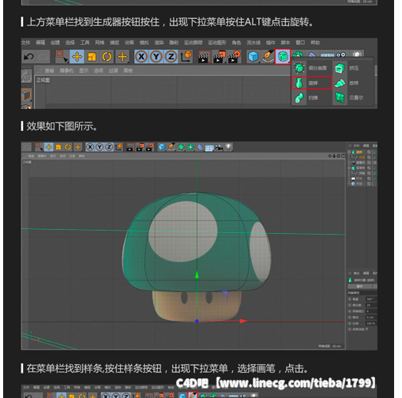Click the blue deformer icon above the mushroom viewport
This screenshot has width=402, height=398.
tap(200, 147)
